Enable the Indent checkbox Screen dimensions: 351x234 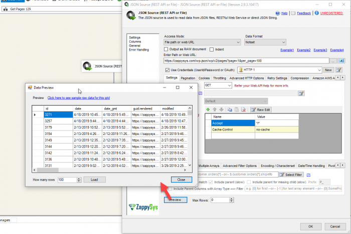(x=212, y=49)
